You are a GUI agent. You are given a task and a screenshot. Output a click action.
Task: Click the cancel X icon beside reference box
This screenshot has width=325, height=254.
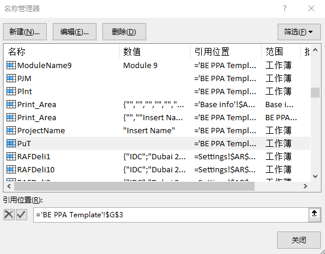[9, 214]
